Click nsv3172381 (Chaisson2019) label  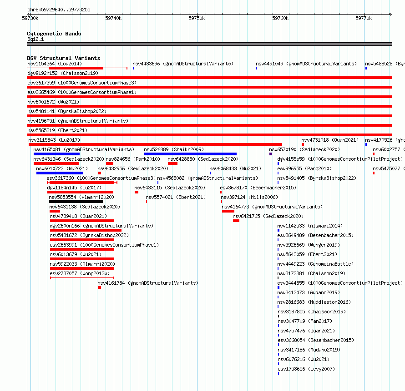(311, 273)
